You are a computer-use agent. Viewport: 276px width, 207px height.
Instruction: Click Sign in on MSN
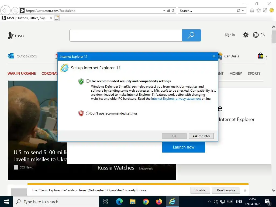click(x=230, y=35)
